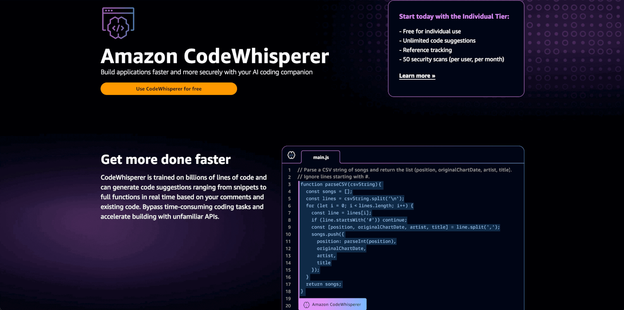Select the brain icon in the code editor corner
Screen dimensions: 624x310
[x=291, y=155]
